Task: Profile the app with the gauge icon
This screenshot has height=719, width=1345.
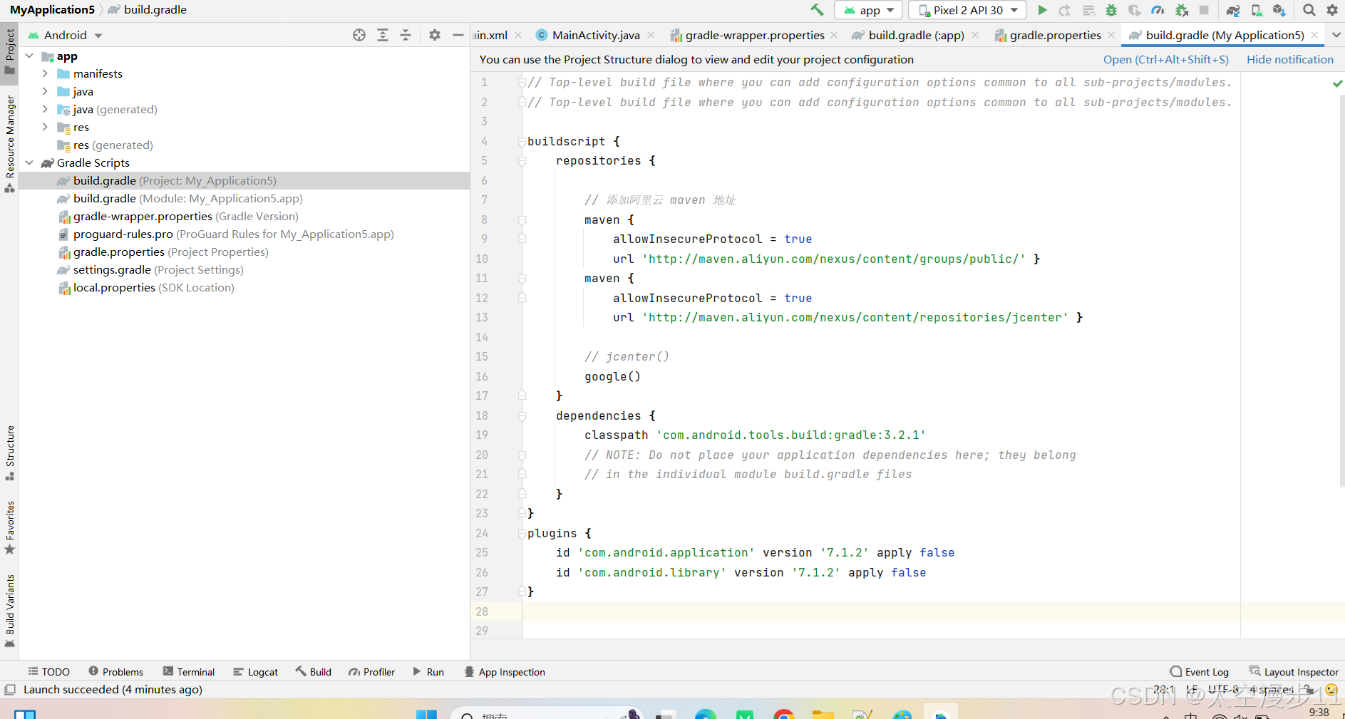Action: click(1158, 10)
